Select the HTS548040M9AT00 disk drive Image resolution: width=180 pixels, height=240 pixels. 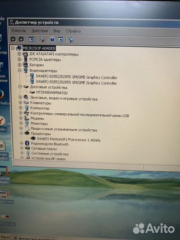(x=52, y=92)
